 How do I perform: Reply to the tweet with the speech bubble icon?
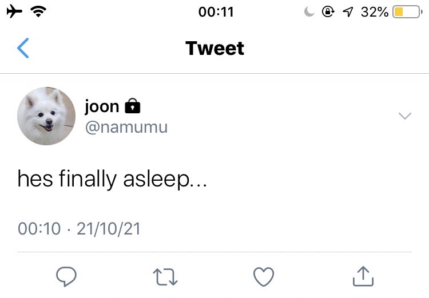coord(66,276)
